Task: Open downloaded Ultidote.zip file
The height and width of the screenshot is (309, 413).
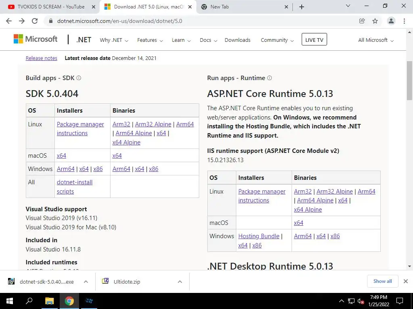Action: pos(126,282)
